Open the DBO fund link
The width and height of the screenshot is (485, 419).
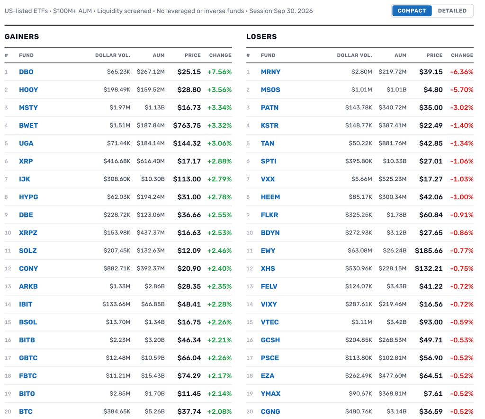click(x=27, y=72)
